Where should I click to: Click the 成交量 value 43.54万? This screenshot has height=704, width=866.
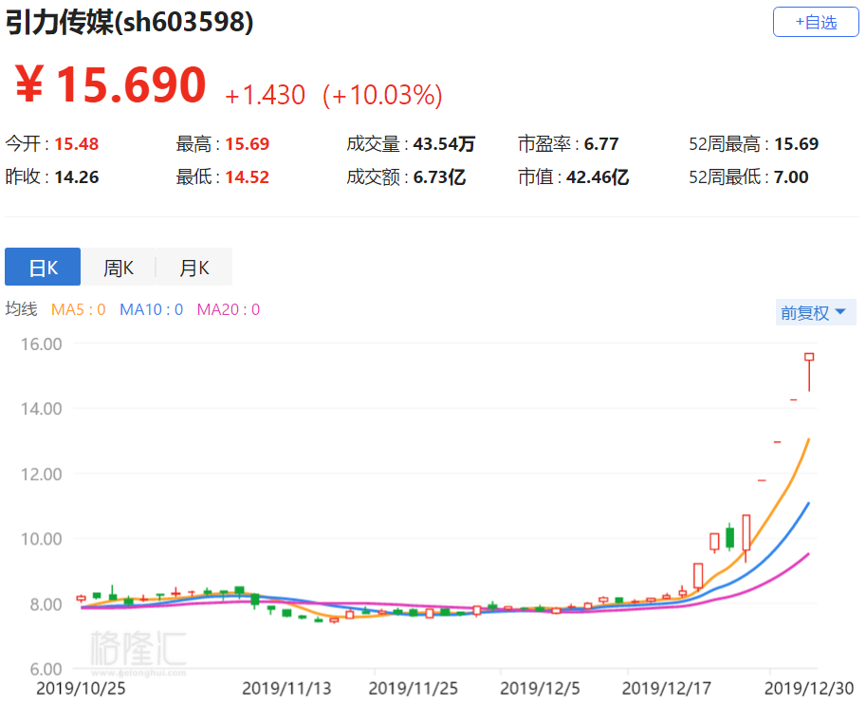click(444, 144)
